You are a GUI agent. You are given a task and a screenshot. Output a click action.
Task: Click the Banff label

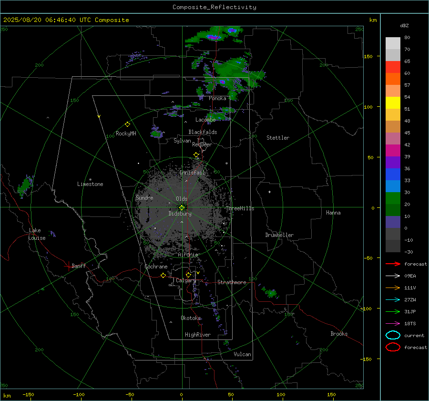coord(79,266)
